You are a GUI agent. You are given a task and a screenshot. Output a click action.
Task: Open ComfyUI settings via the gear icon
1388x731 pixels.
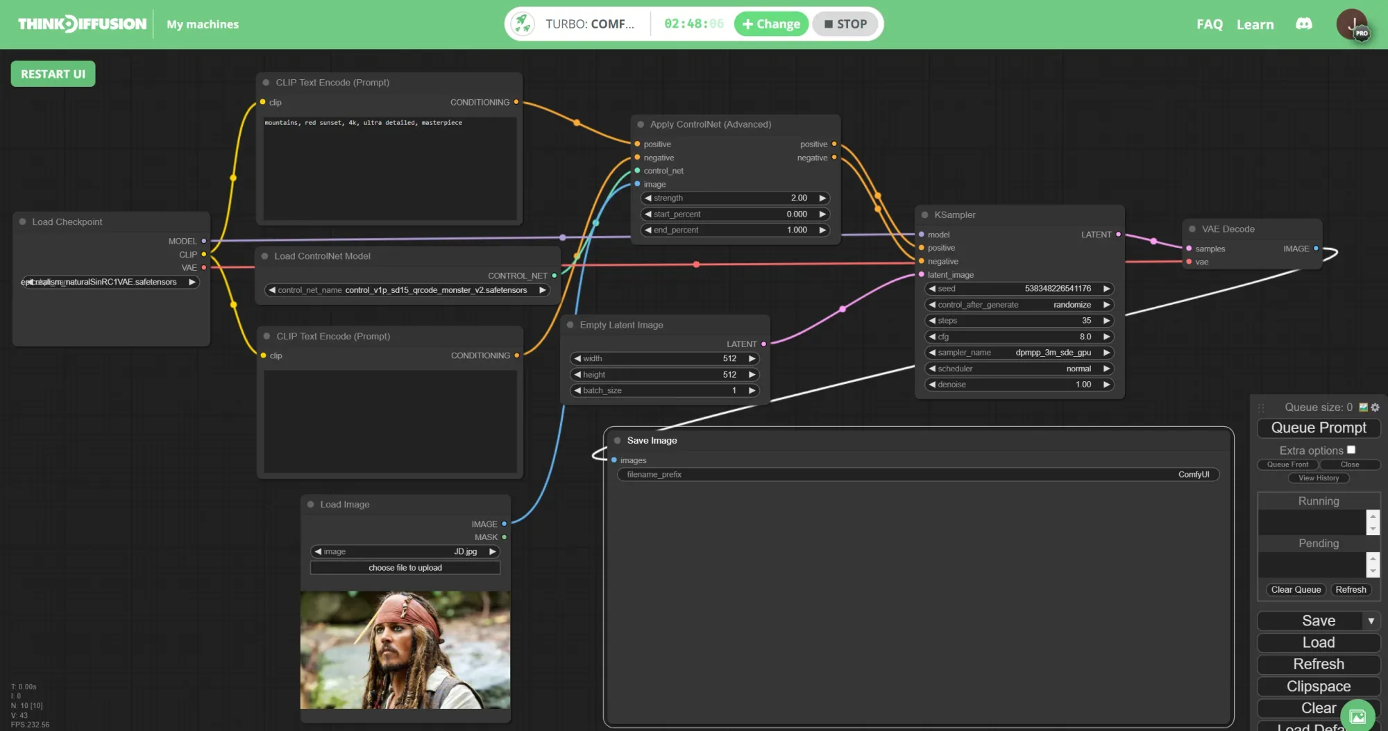pyautogui.click(x=1376, y=407)
